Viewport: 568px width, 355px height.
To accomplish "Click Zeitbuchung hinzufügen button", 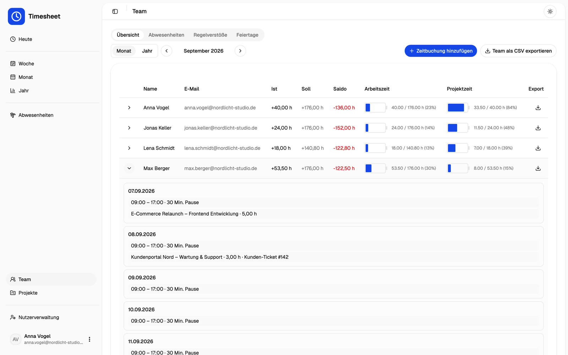I will [441, 51].
